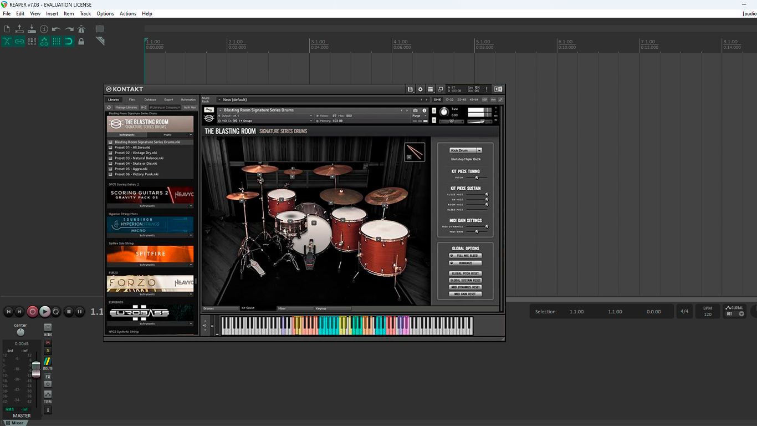Open the Actions menu
Viewport: 757px width, 426px height.
127,13
